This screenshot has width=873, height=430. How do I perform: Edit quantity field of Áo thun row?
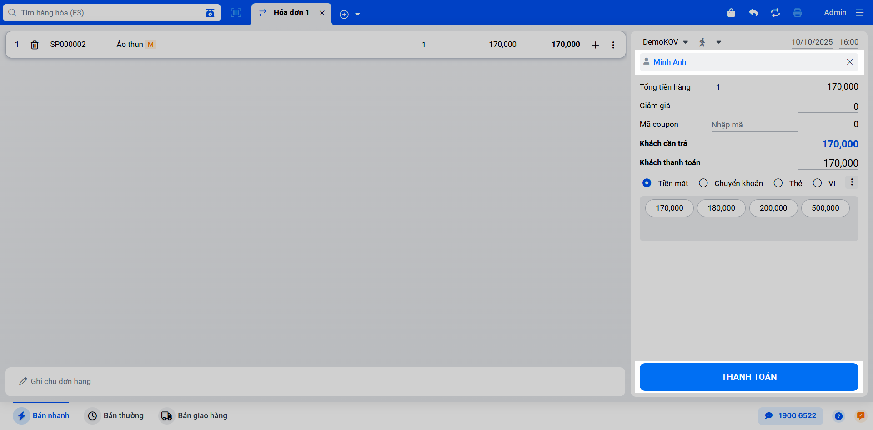tap(424, 45)
